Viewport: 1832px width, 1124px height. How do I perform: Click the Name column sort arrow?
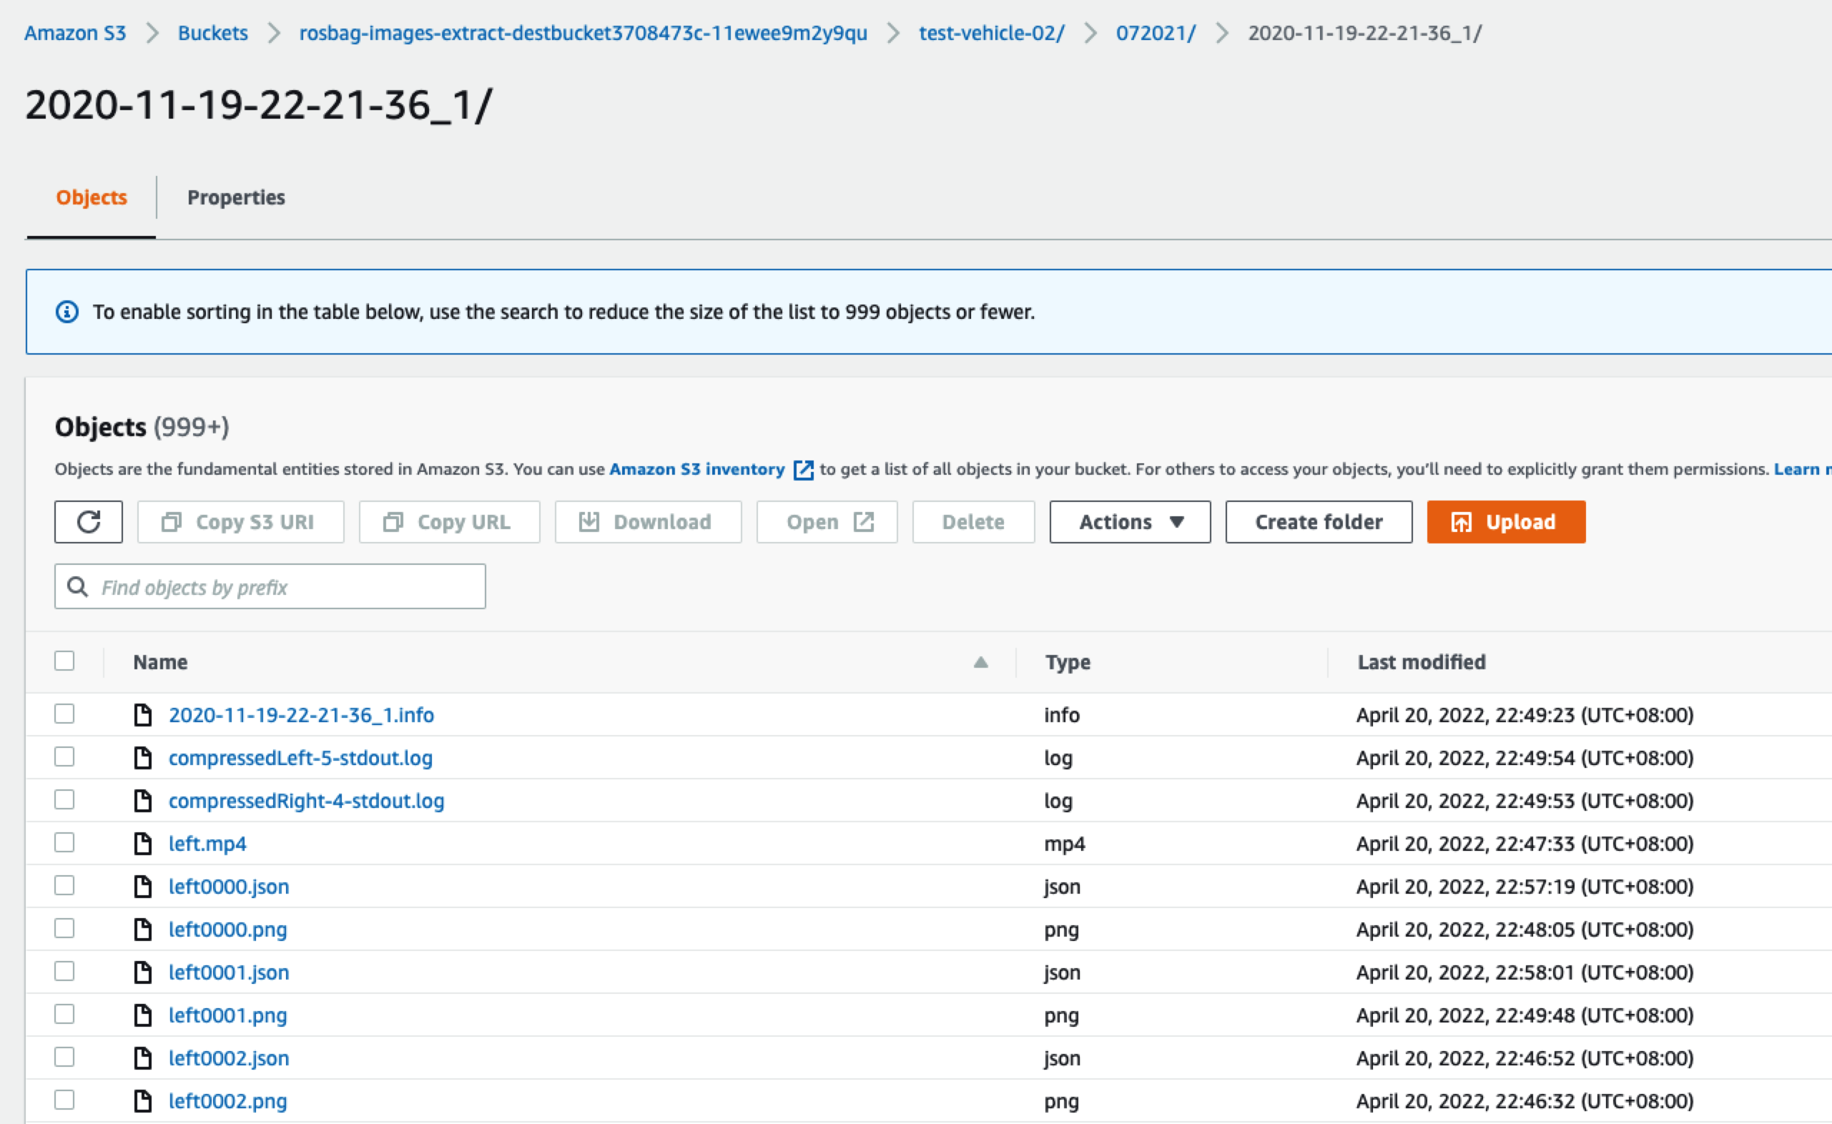click(x=980, y=661)
